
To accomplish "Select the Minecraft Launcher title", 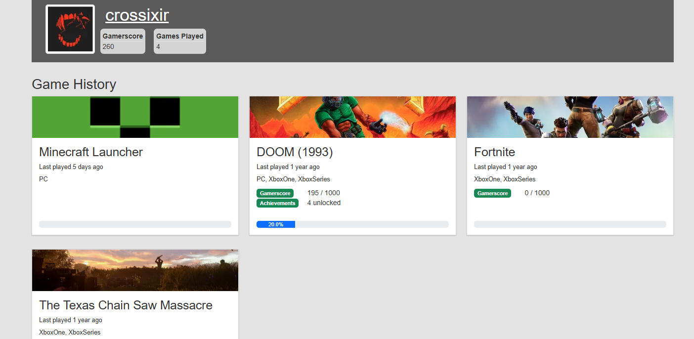I will (x=91, y=152).
